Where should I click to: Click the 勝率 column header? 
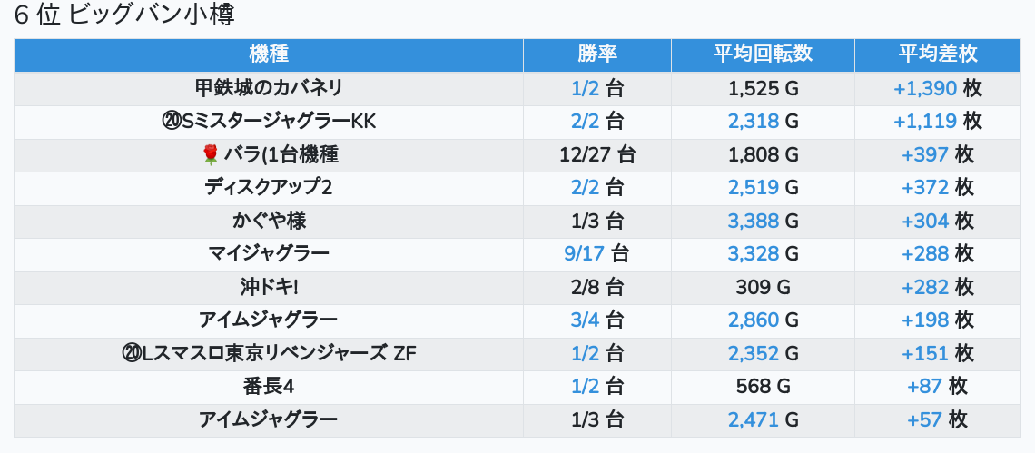(597, 54)
